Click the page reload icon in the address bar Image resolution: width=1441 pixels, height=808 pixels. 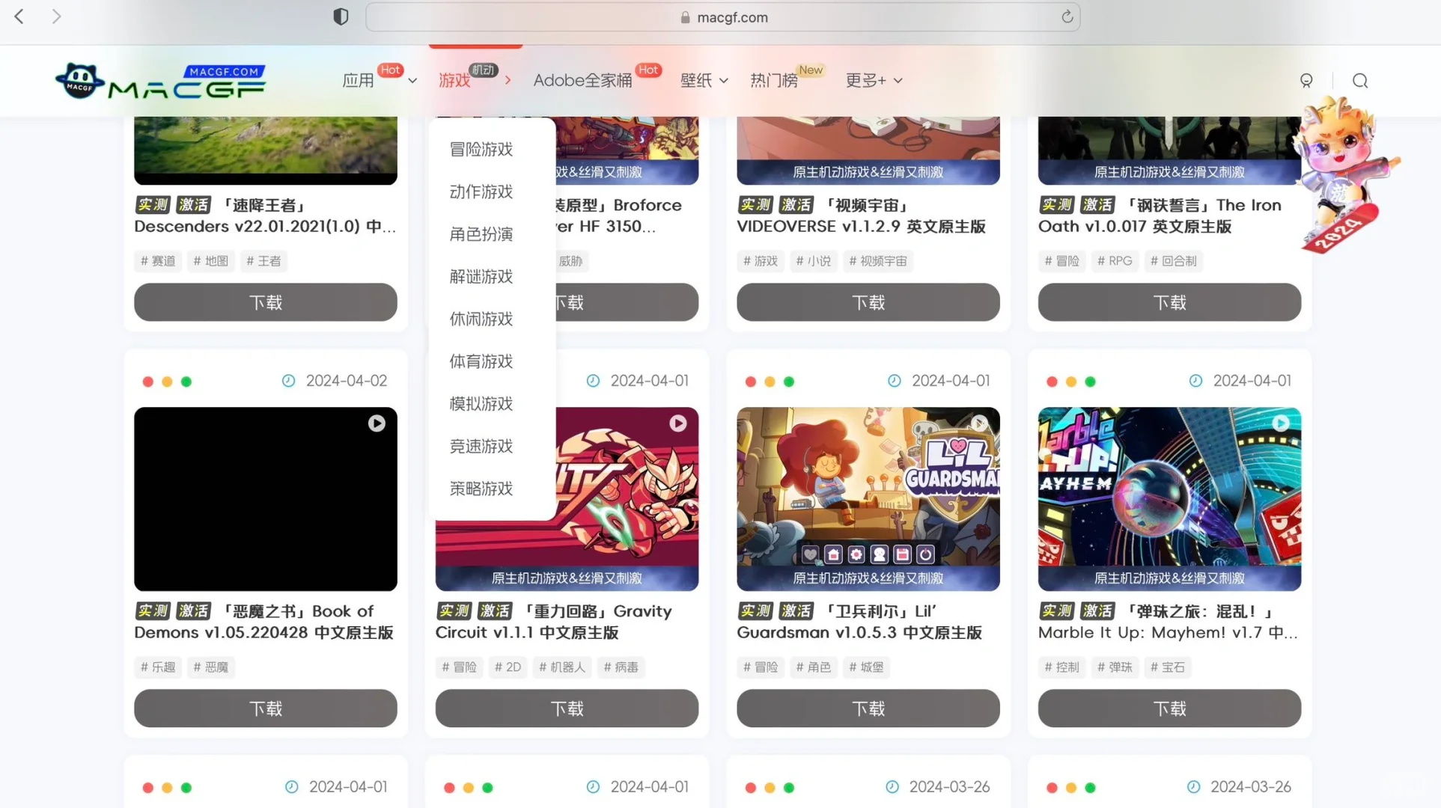tap(1067, 16)
